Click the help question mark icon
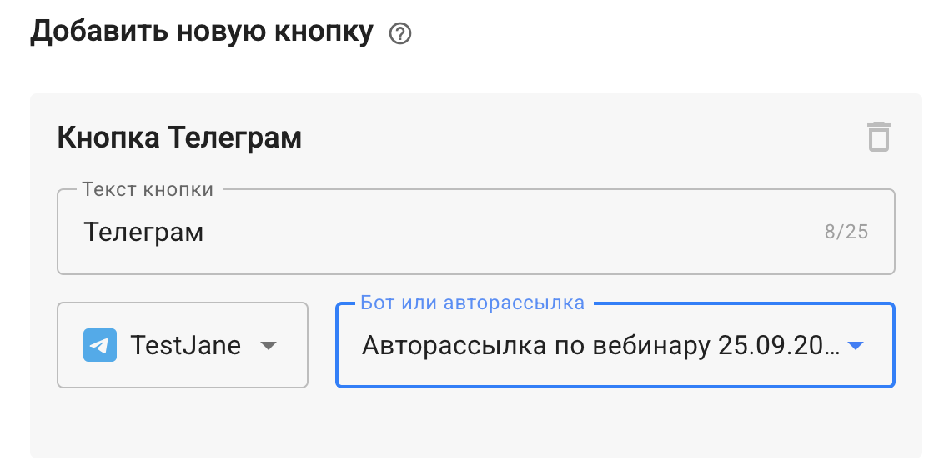This screenshot has width=929, height=460. click(x=401, y=34)
